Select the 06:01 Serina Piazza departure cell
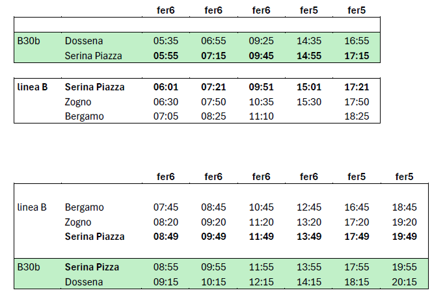 (165, 87)
